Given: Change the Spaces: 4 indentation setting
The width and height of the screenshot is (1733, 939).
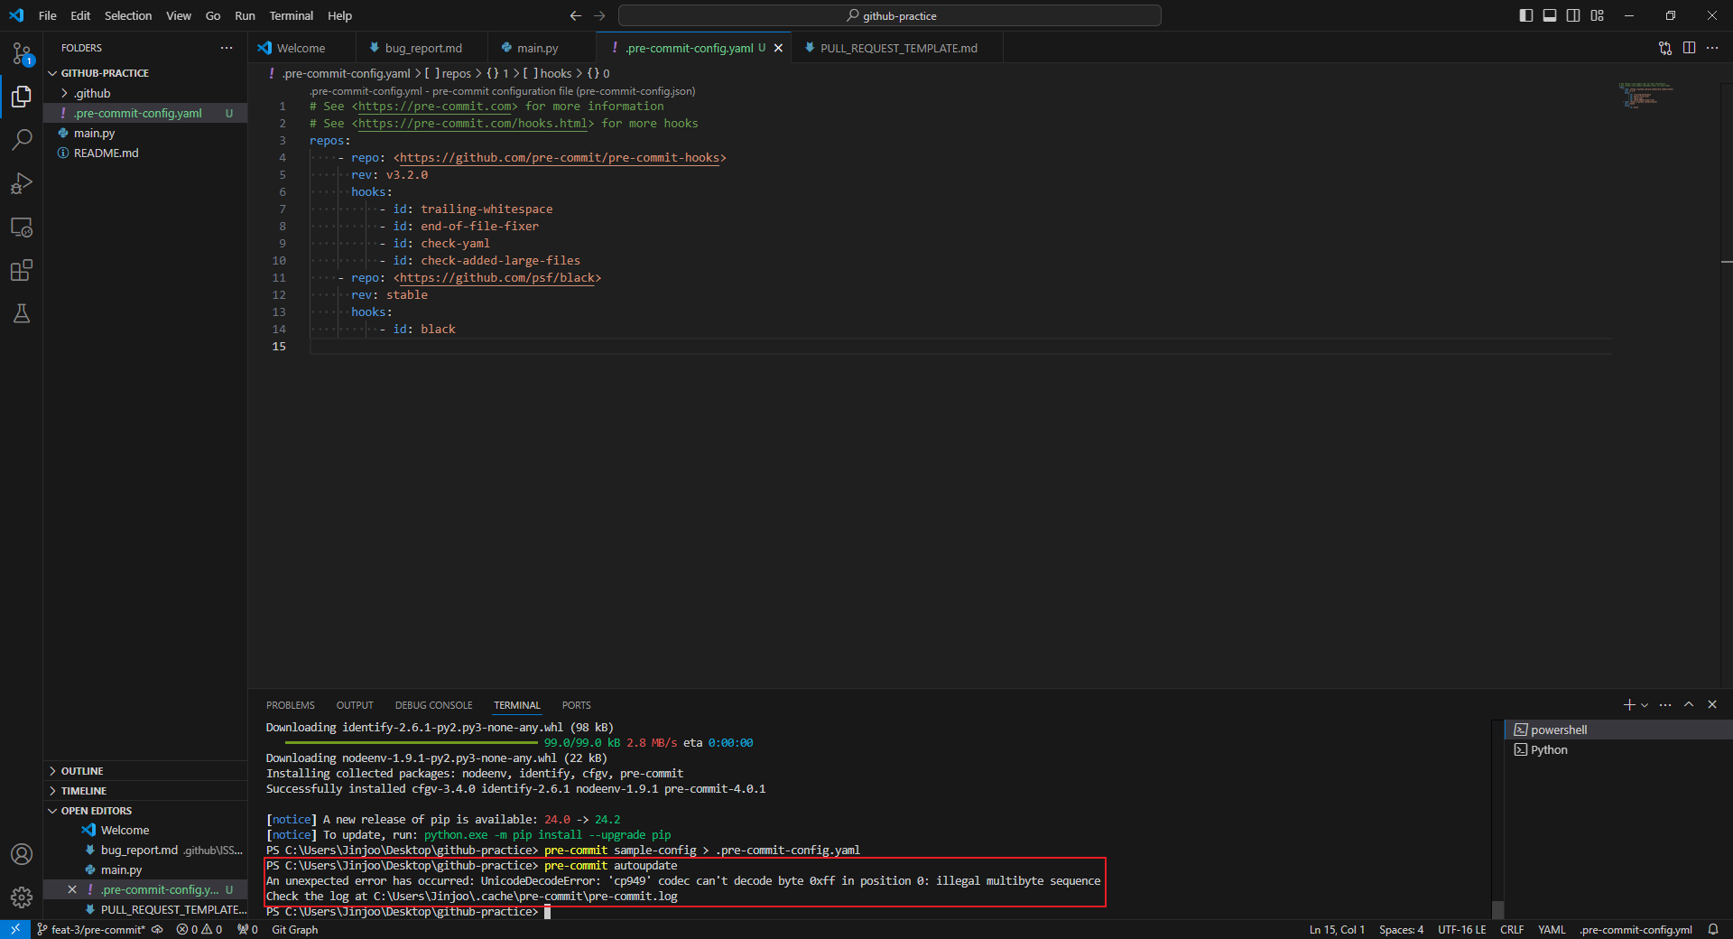Looking at the screenshot, I should click(1401, 929).
